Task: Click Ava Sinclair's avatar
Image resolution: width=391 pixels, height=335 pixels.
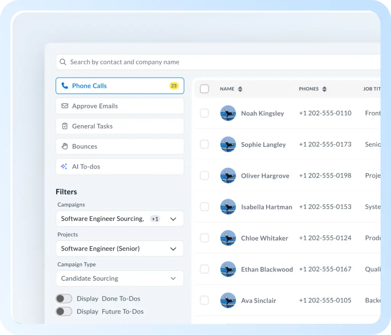Action: tap(228, 300)
